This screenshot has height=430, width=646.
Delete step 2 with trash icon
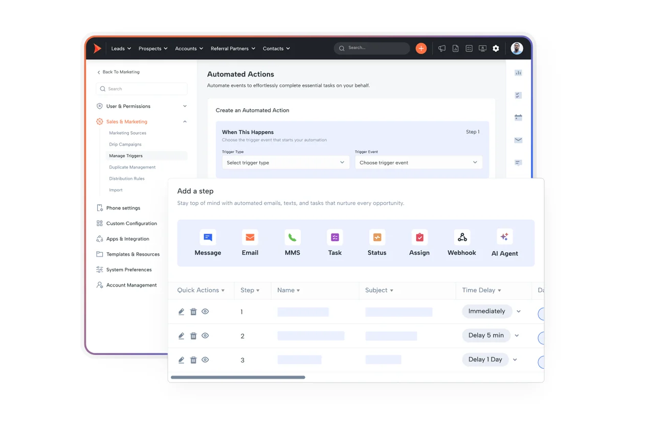pyautogui.click(x=193, y=336)
